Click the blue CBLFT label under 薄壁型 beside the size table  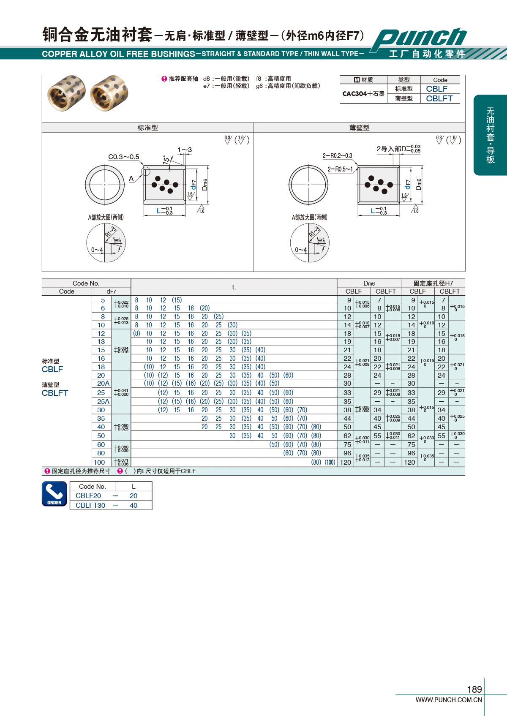tap(55, 393)
